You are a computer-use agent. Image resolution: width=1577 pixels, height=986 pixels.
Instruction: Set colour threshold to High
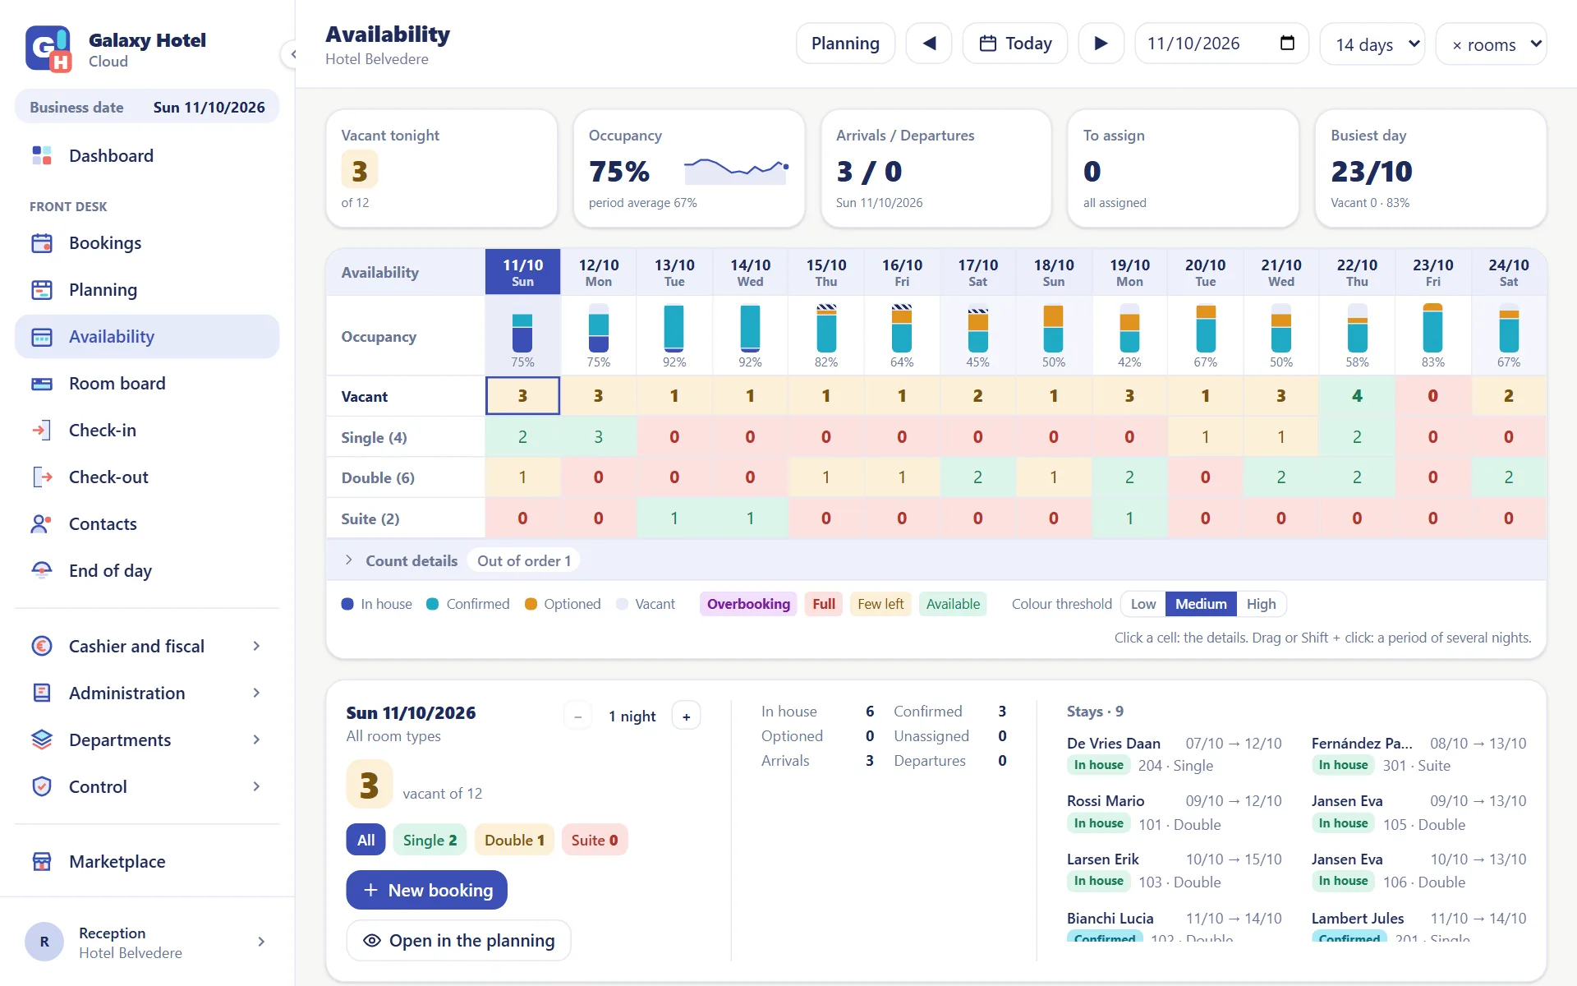(x=1261, y=604)
